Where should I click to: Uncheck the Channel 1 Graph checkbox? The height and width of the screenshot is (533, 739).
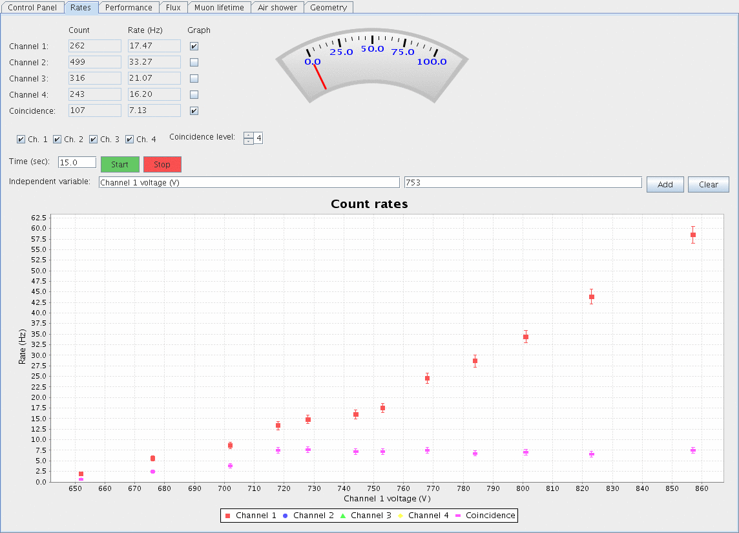[x=194, y=47]
